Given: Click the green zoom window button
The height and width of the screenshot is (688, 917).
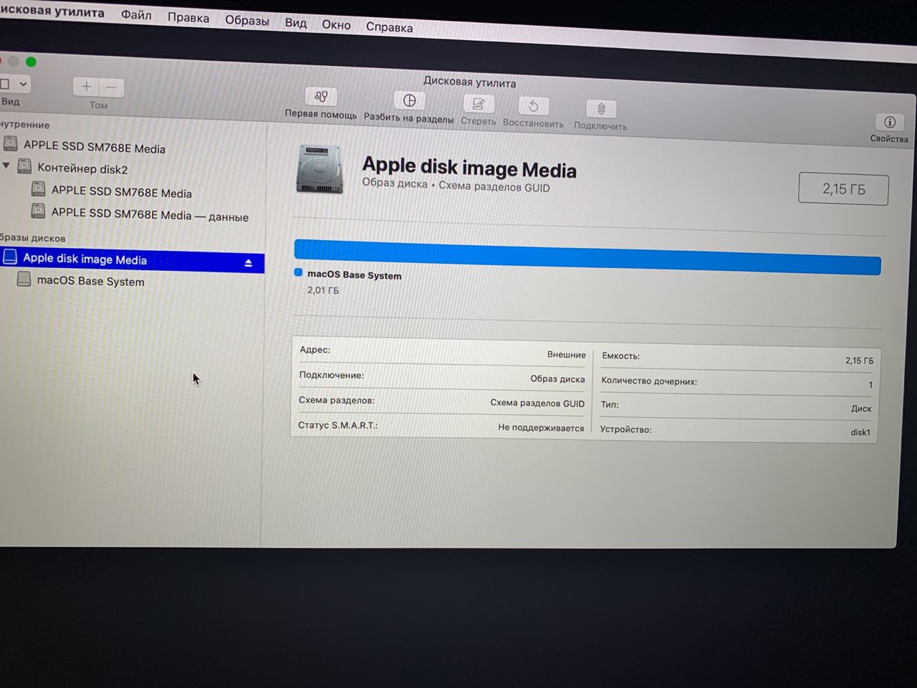Looking at the screenshot, I should (31, 62).
